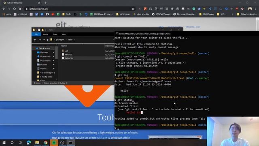Open Explorer recent locations dropdown

point(44,40)
